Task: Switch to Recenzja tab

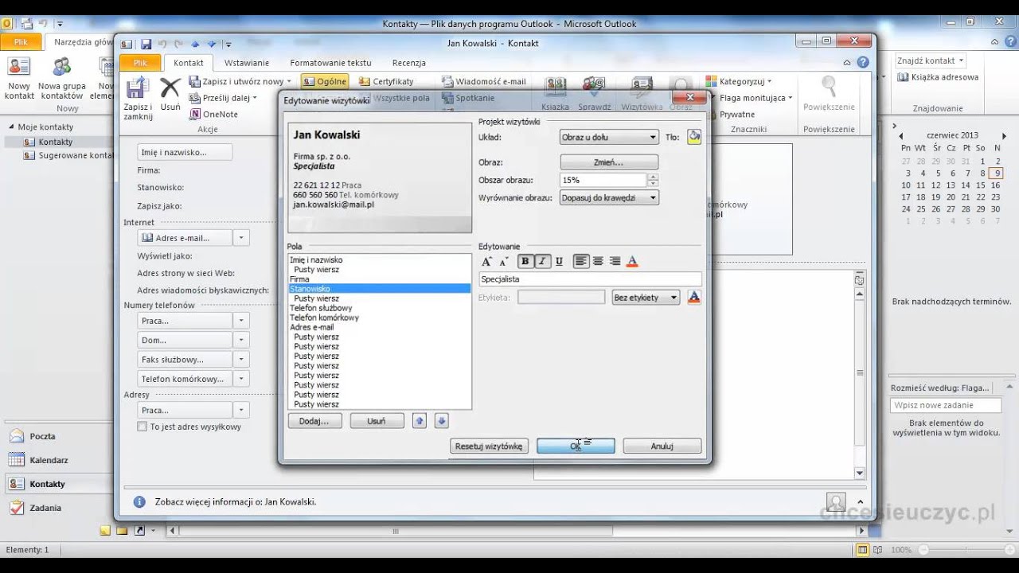Action: (x=409, y=63)
